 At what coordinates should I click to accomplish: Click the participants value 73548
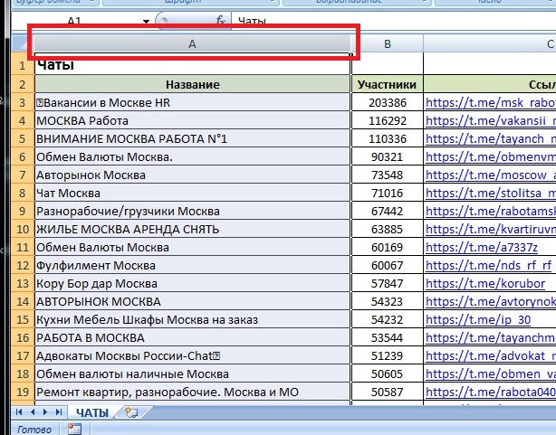pyautogui.click(x=388, y=175)
